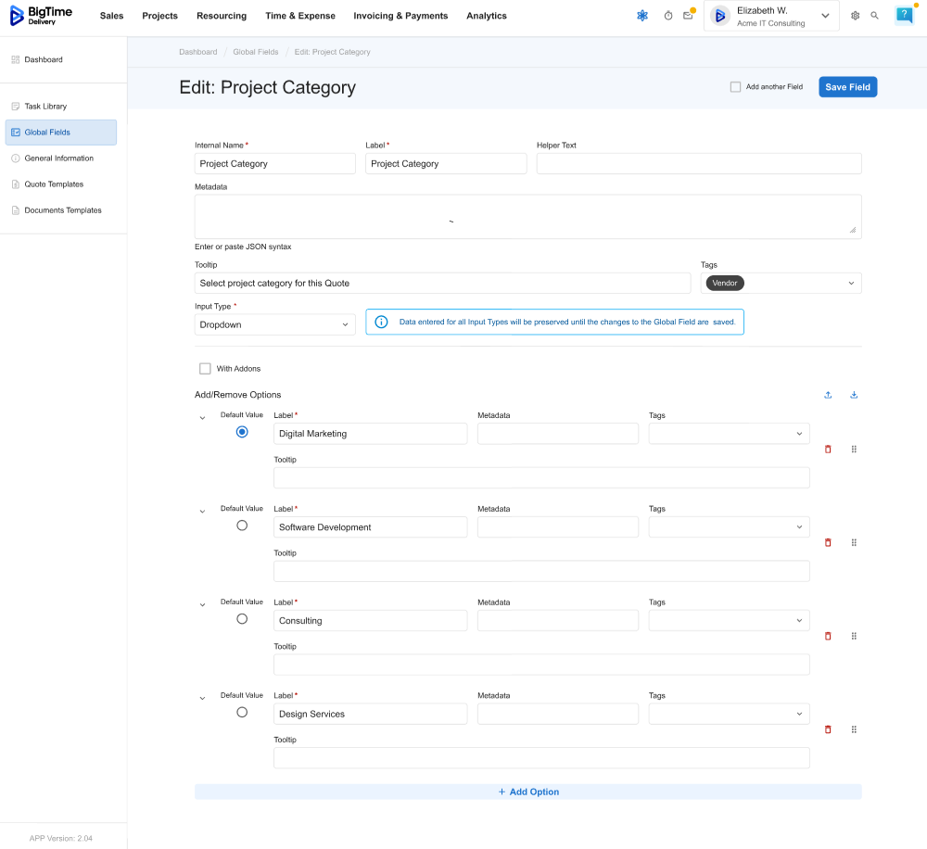
Task: Go to Quote Templates in sidebar
Action: (x=54, y=184)
